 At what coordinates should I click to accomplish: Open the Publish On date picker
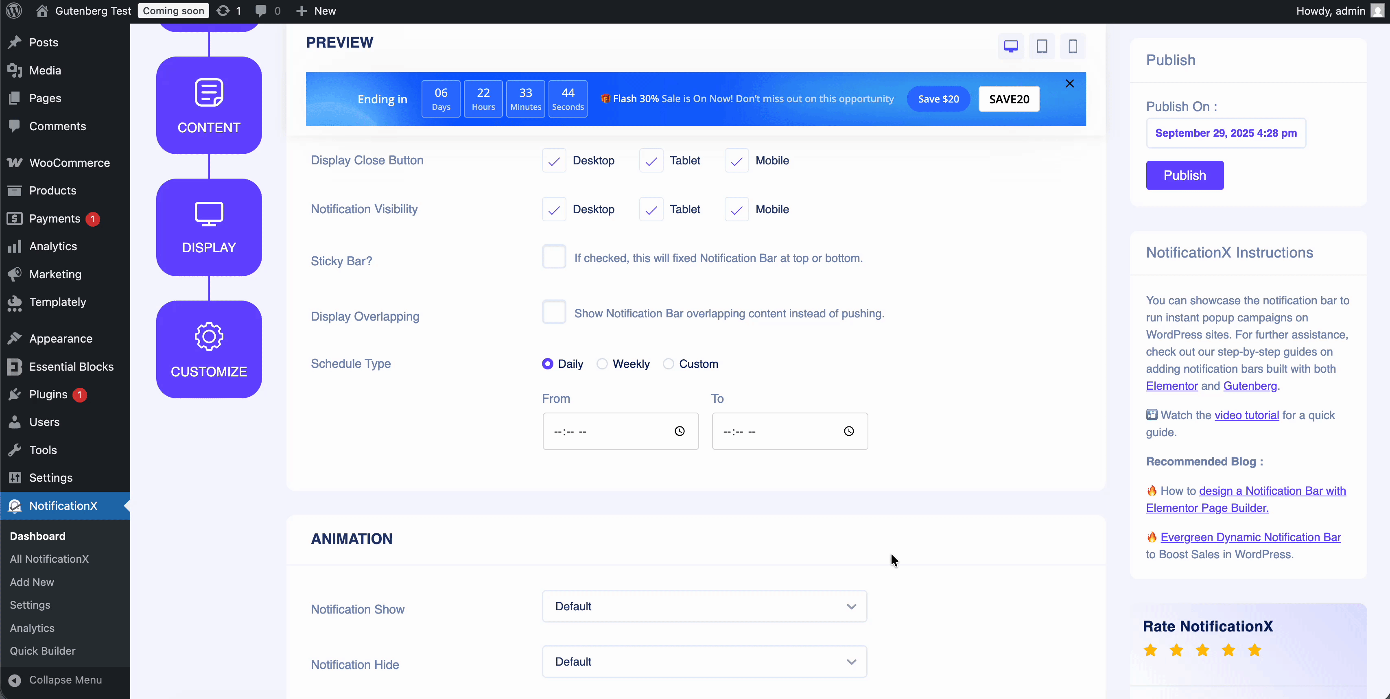pos(1226,133)
